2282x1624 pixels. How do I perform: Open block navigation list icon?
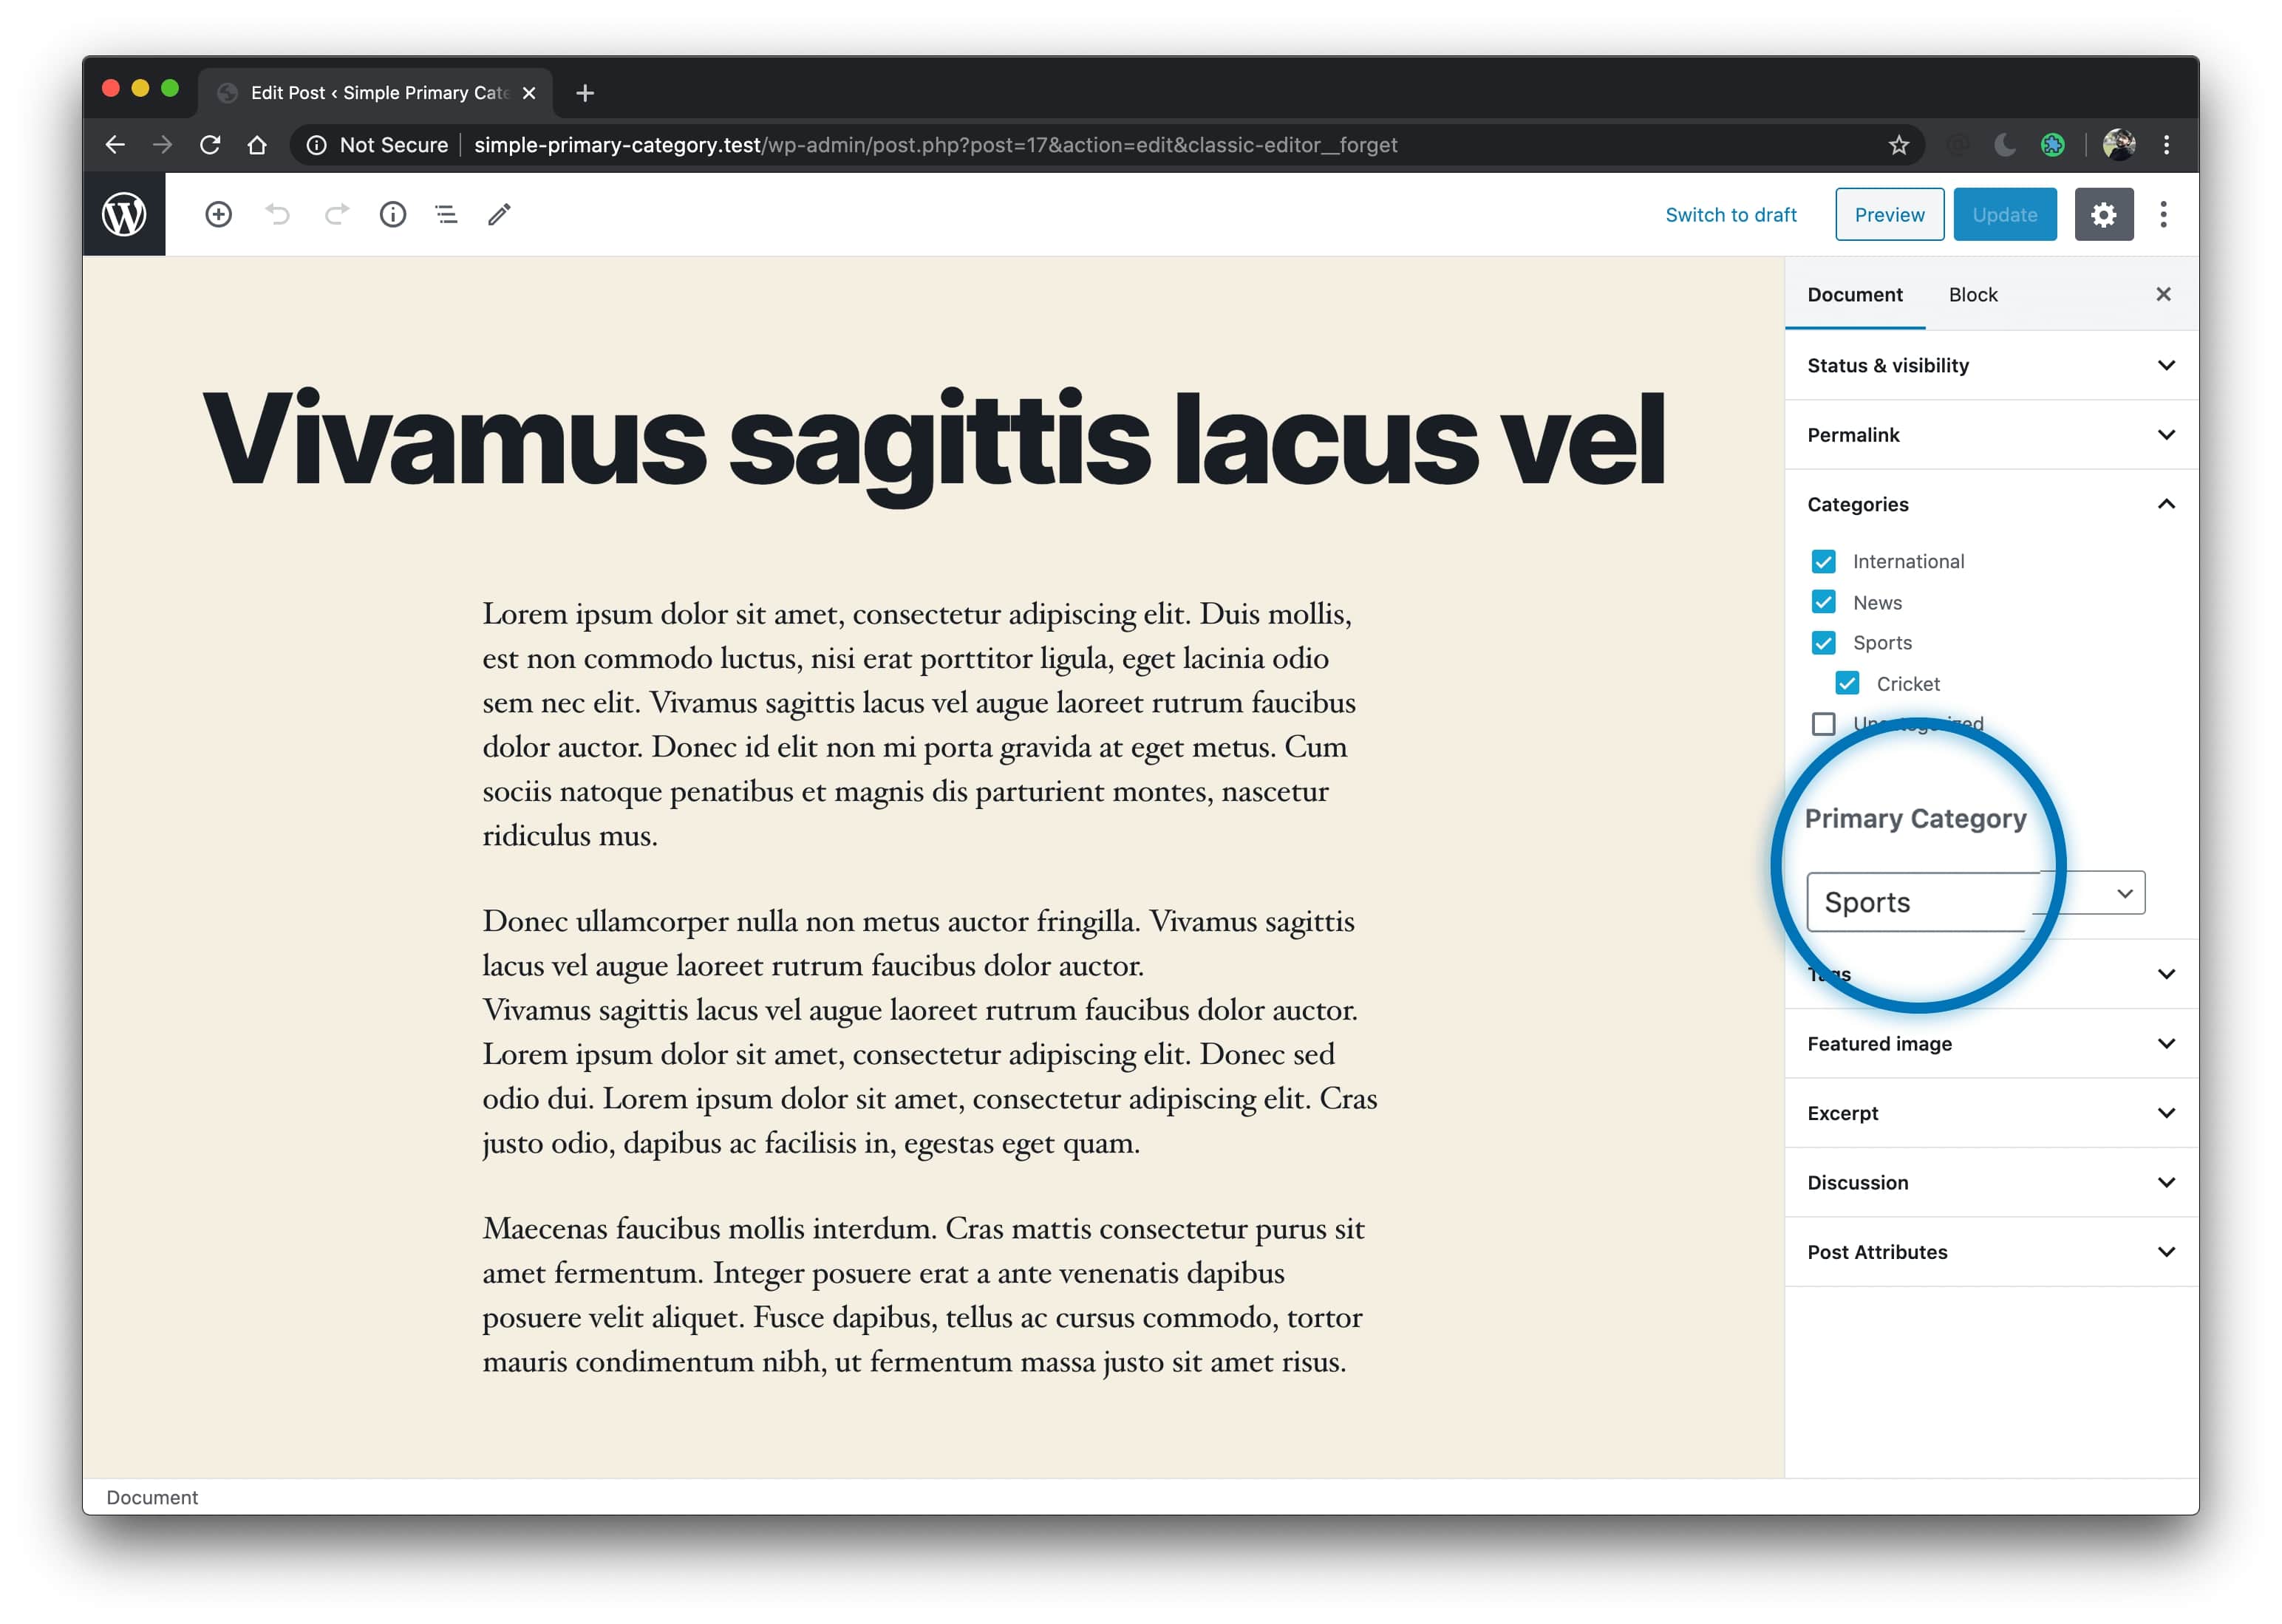446,214
